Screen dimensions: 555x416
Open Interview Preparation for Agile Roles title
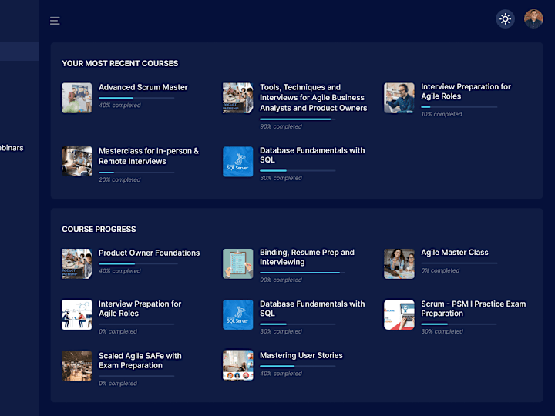(466, 91)
